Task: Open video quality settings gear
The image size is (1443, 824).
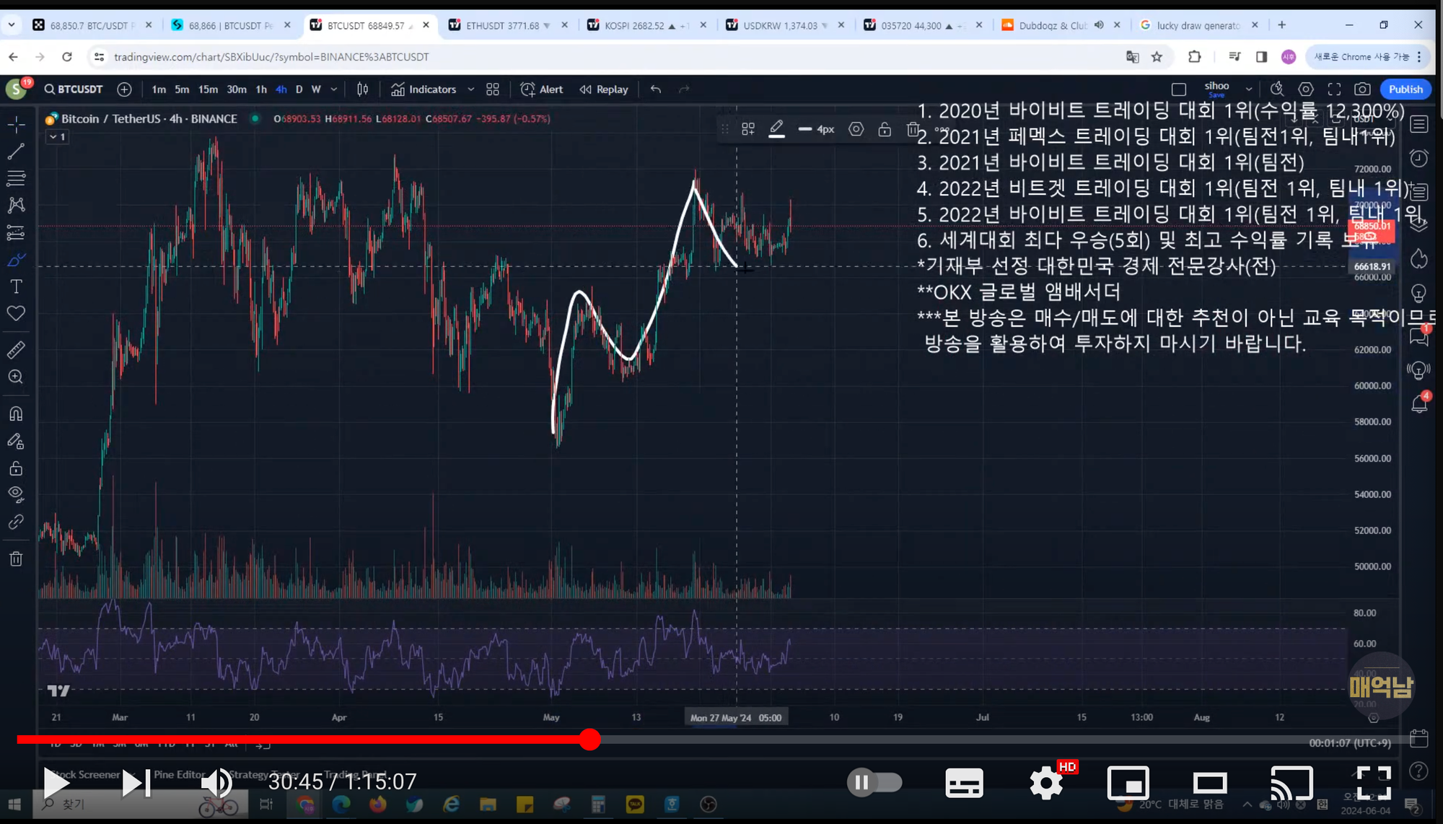Action: click(1047, 783)
